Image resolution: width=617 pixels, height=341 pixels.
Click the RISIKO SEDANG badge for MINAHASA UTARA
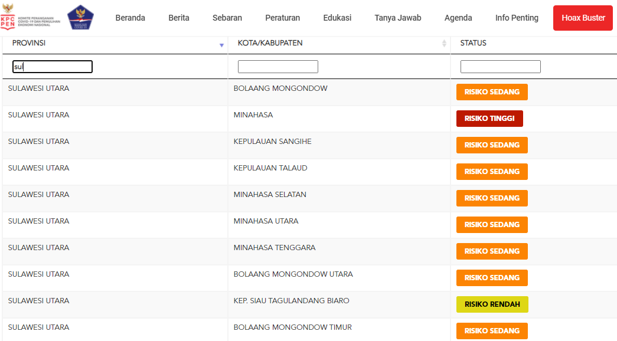point(492,225)
